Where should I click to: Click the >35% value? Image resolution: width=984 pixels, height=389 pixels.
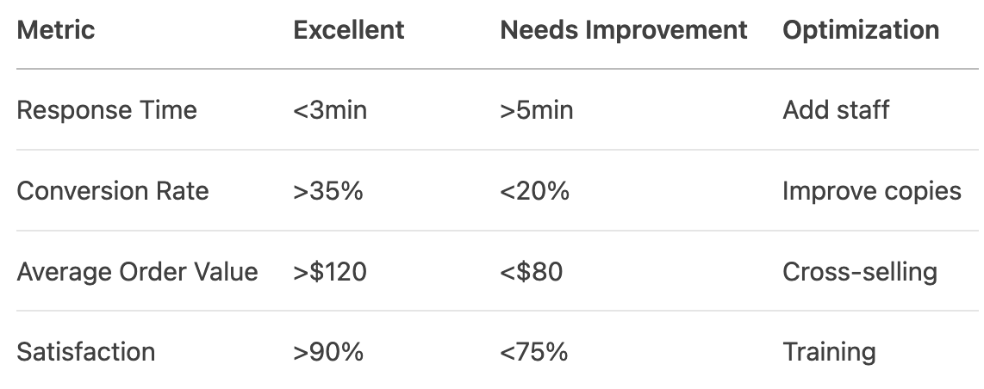tap(327, 191)
